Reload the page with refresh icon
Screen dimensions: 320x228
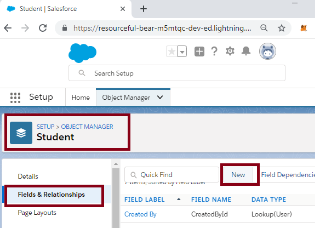[x=43, y=28]
